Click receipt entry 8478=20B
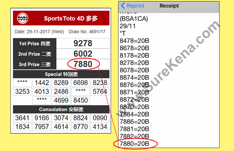Viewport: 234px width, 151px height. tap(134, 41)
